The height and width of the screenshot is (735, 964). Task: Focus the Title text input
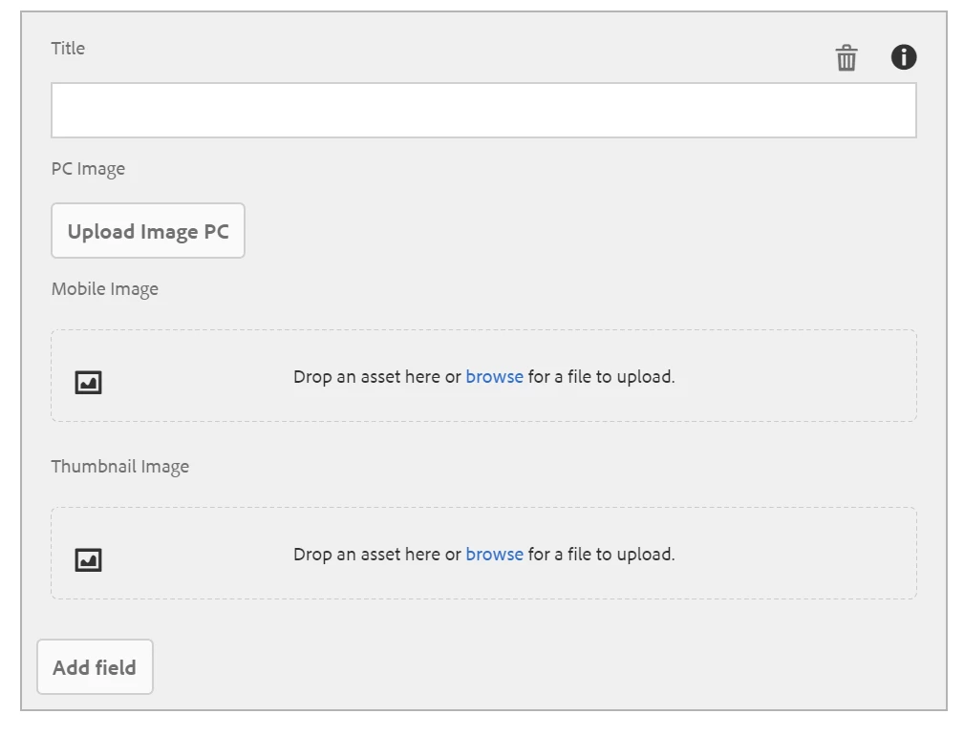click(483, 111)
